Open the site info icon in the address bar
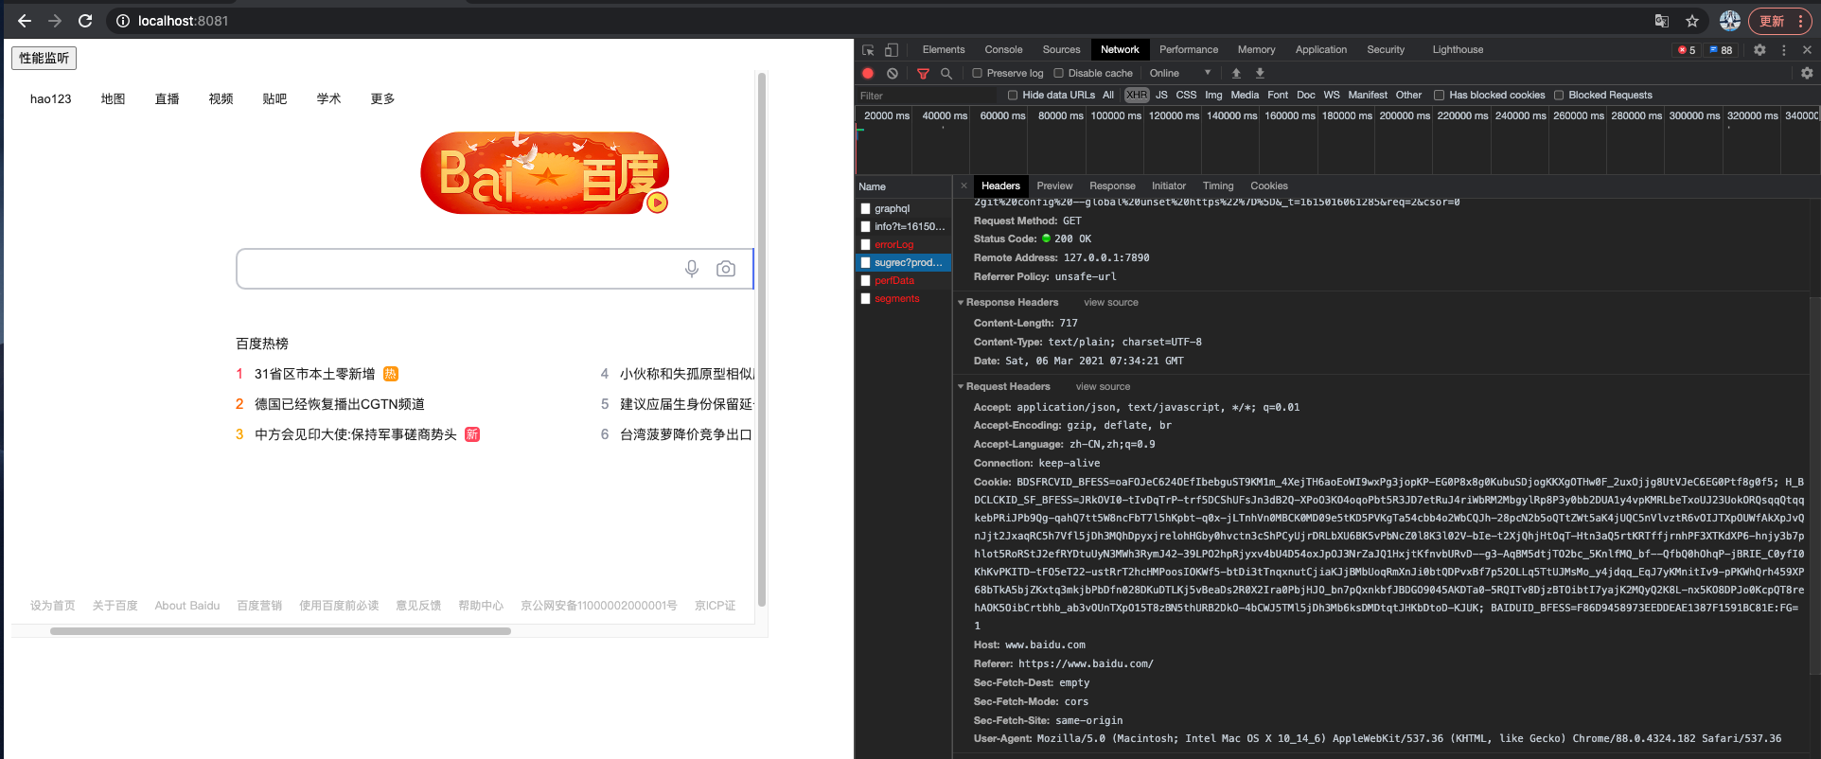The image size is (1821, 759). click(x=123, y=21)
